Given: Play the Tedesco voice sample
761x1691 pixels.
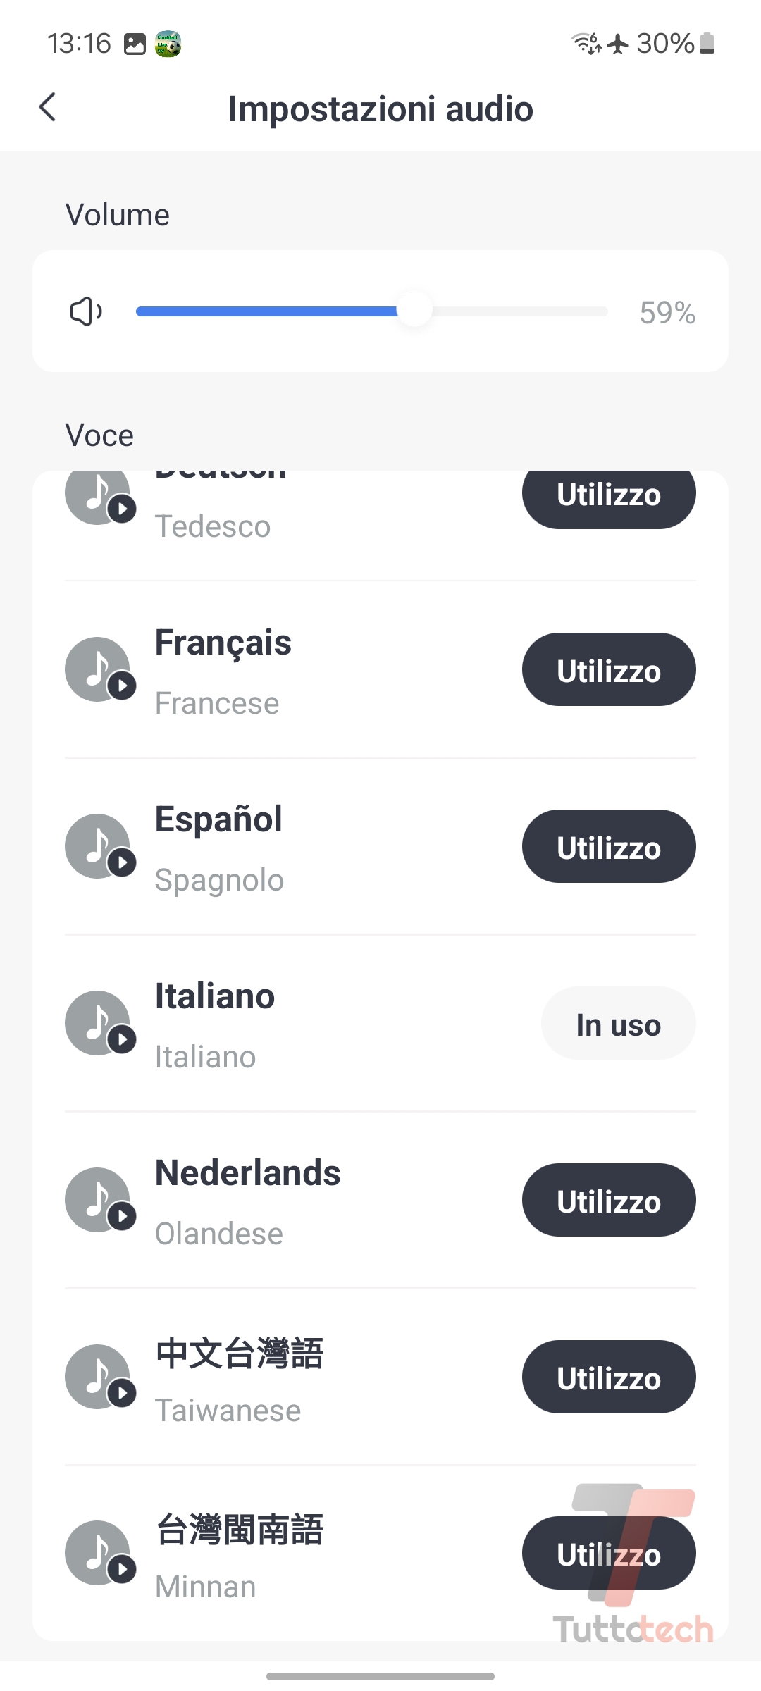Looking at the screenshot, I should [100, 496].
